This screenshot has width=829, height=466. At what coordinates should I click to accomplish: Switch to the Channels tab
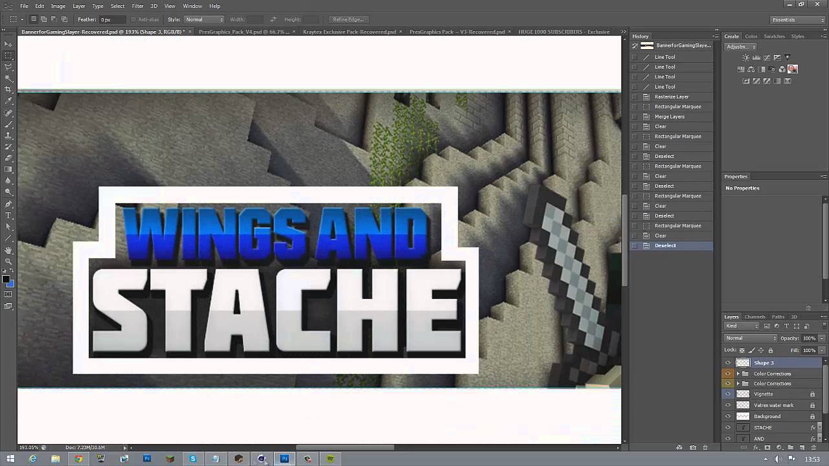click(755, 316)
